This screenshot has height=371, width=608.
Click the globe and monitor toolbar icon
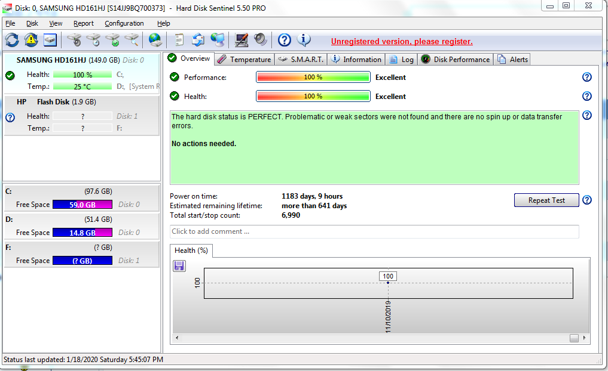click(x=218, y=40)
